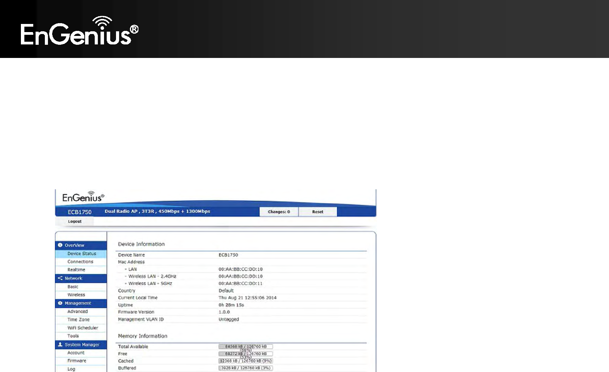Click the Buffered memory progress bar
609x372 pixels.
(246, 368)
